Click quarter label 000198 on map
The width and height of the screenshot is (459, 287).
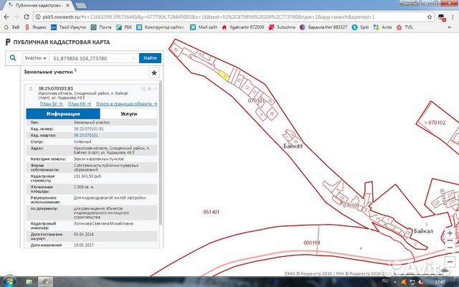tap(312, 243)
